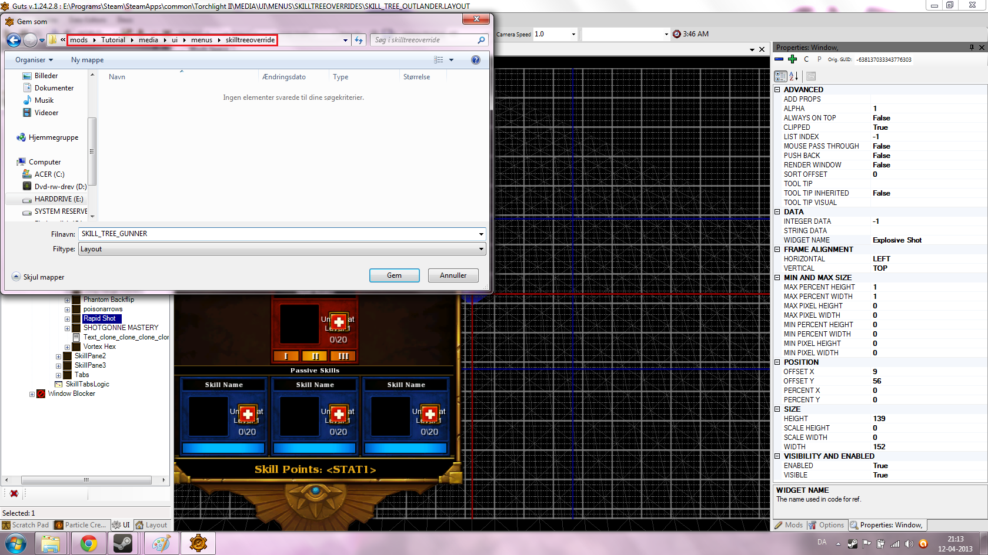
Task: Select the poisonarrows tree item
Action: coord(103,309)
